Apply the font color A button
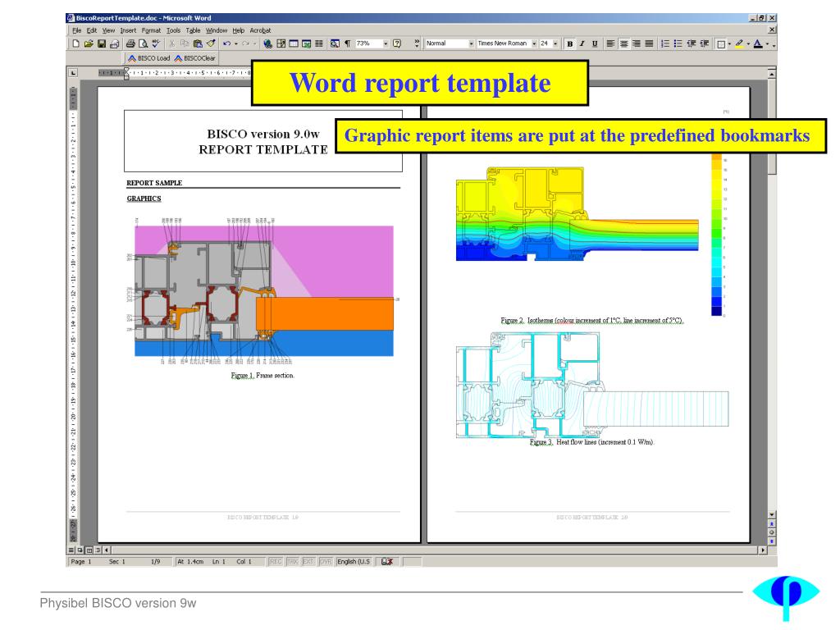 coord(758,43)
